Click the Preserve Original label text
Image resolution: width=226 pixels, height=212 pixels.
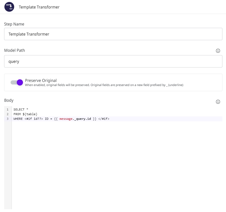(41, 80)
